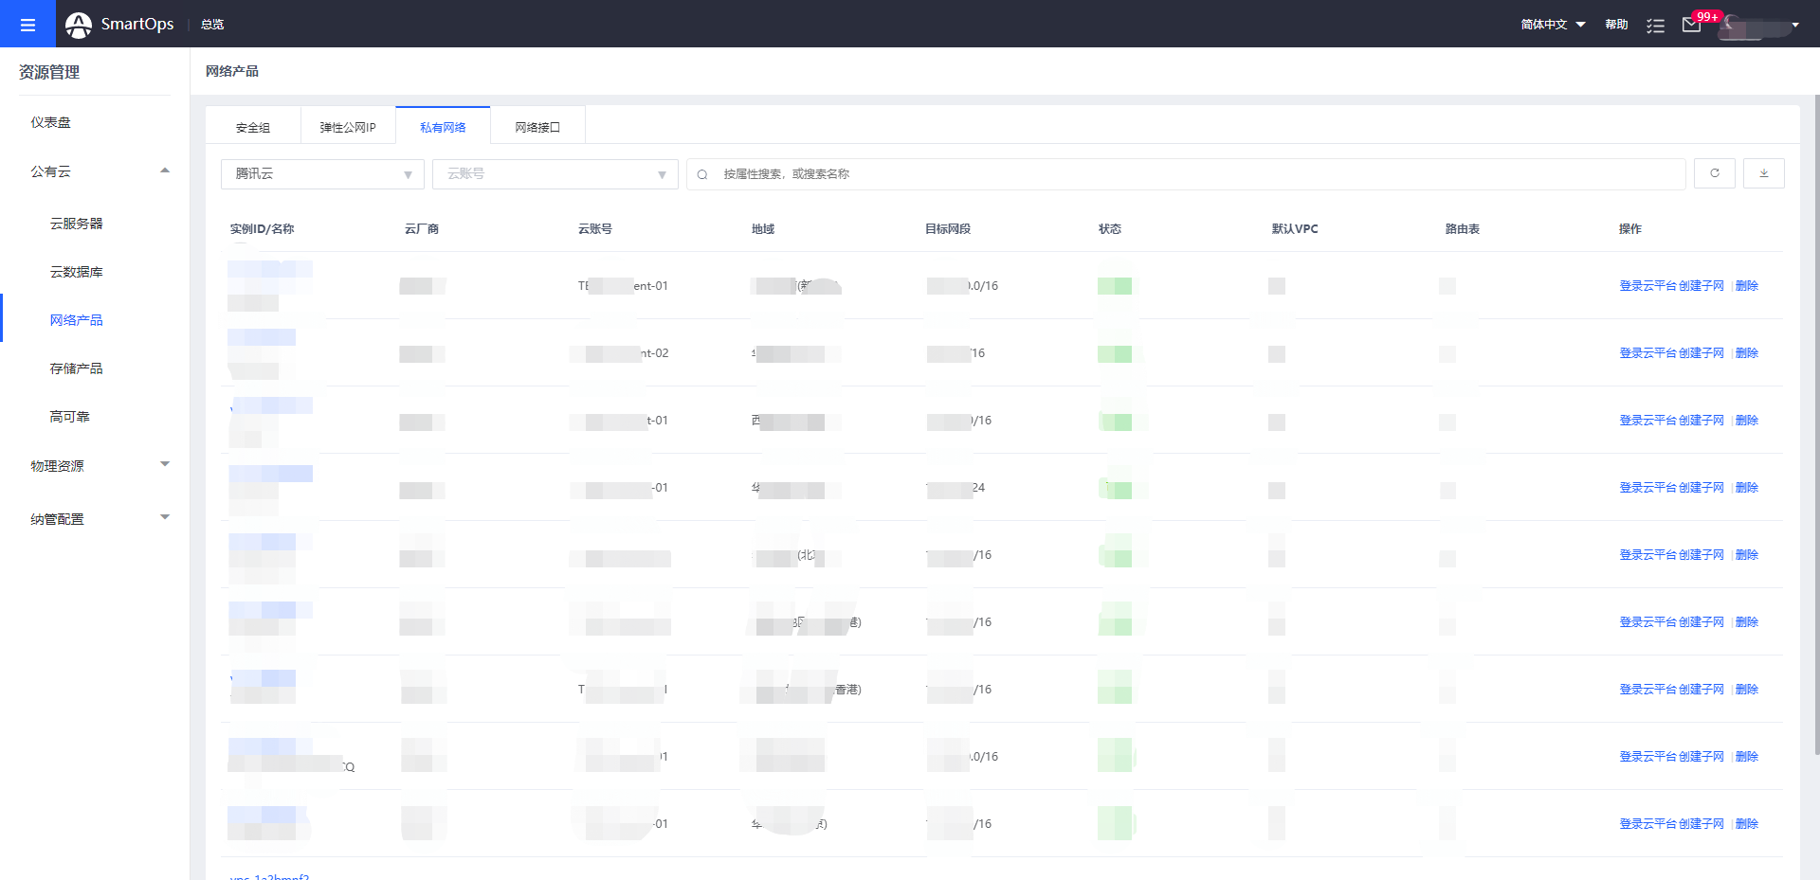The width and height of the screenshot is (1820, 880).
Task: Click the 目标网段 column header
Action: pyautogui.click(x=947, y=229)
